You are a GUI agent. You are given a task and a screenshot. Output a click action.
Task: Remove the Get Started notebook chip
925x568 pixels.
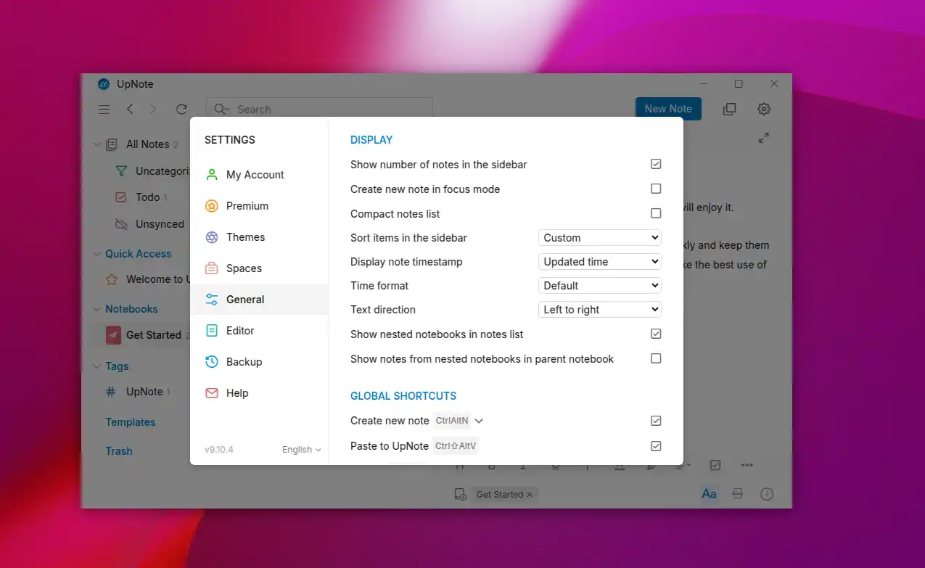pyautogui.click(x=530, y=495)
